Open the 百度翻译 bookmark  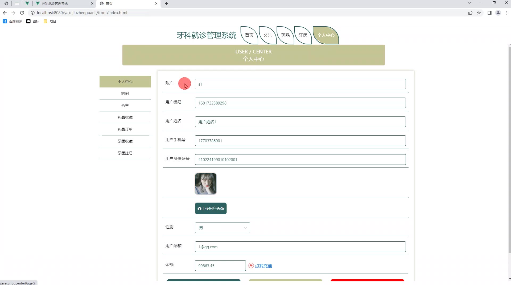(x=12, y=21)
